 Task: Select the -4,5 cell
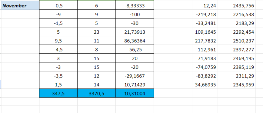[x=58, y=49]
